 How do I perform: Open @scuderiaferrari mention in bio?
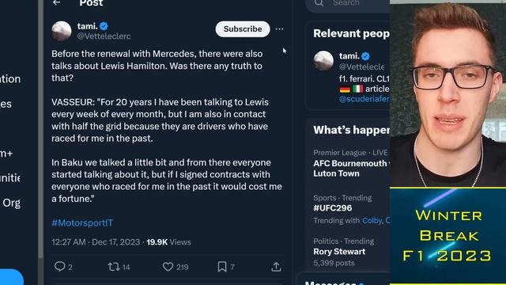pyautogui.click(x=364, y=99)
